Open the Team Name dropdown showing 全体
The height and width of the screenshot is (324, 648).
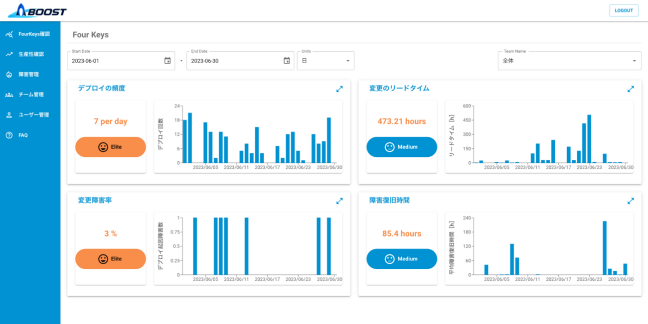click(x=570, y=61)
